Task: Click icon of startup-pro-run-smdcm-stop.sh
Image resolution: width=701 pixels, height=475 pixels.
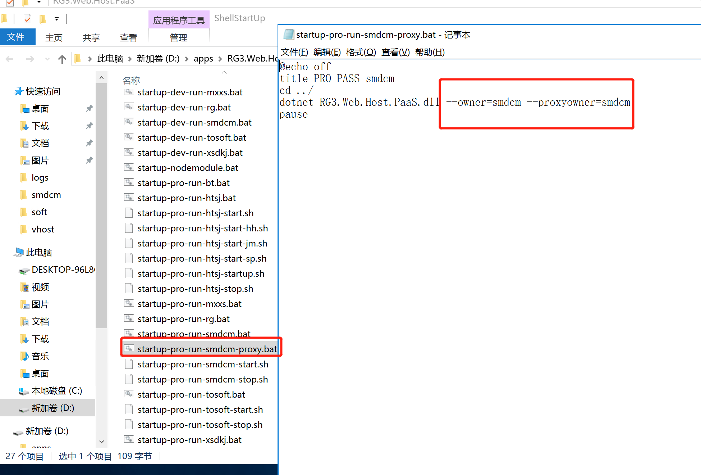Action: [x=129, y=379]
